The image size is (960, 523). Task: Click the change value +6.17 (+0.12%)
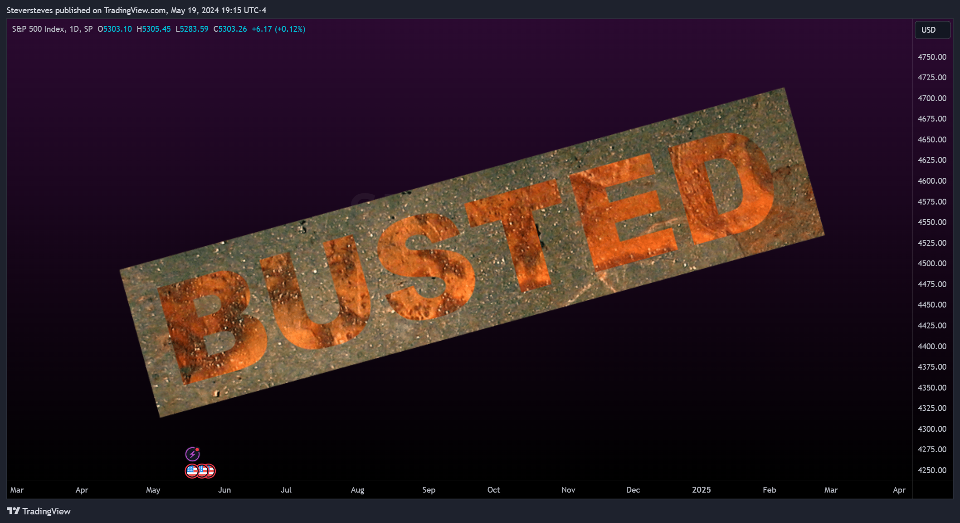coord(278,29)
